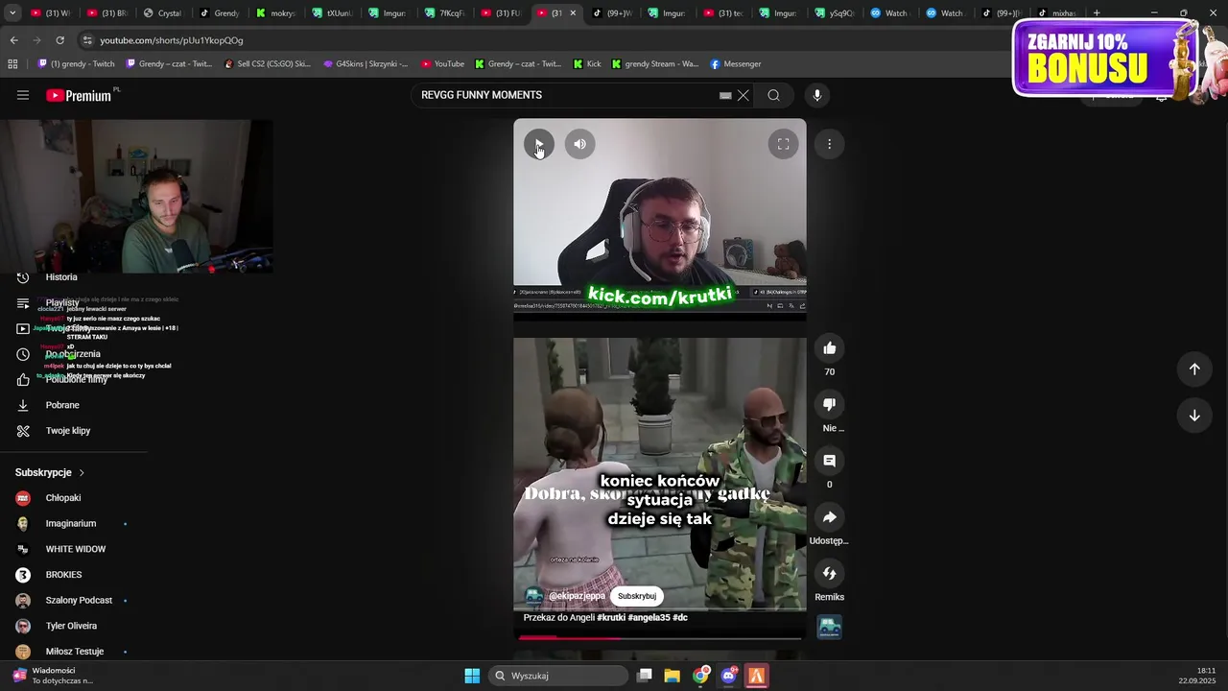Screen dimensions: 1228x691
Task: Expand the Subskrypcje section chevron
Action: click(x=82, y=473)
